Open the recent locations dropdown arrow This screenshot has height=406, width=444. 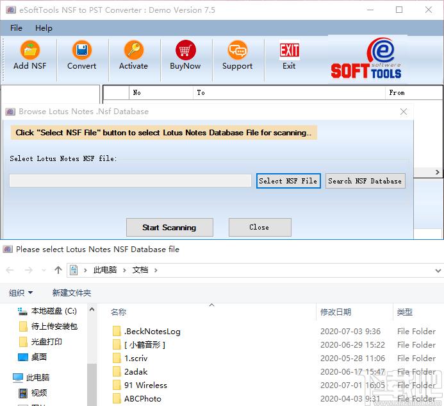pyautogui.click(x=44, y=270)
